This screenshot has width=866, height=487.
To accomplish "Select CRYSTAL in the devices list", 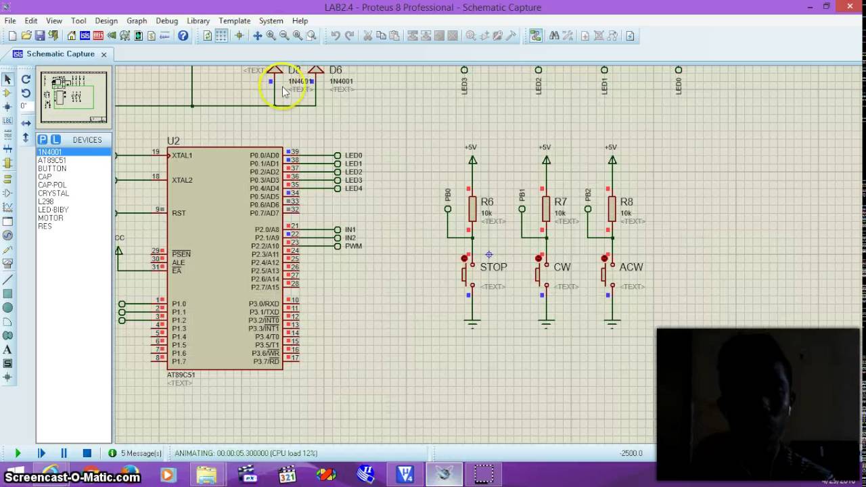I will (53, 193).
